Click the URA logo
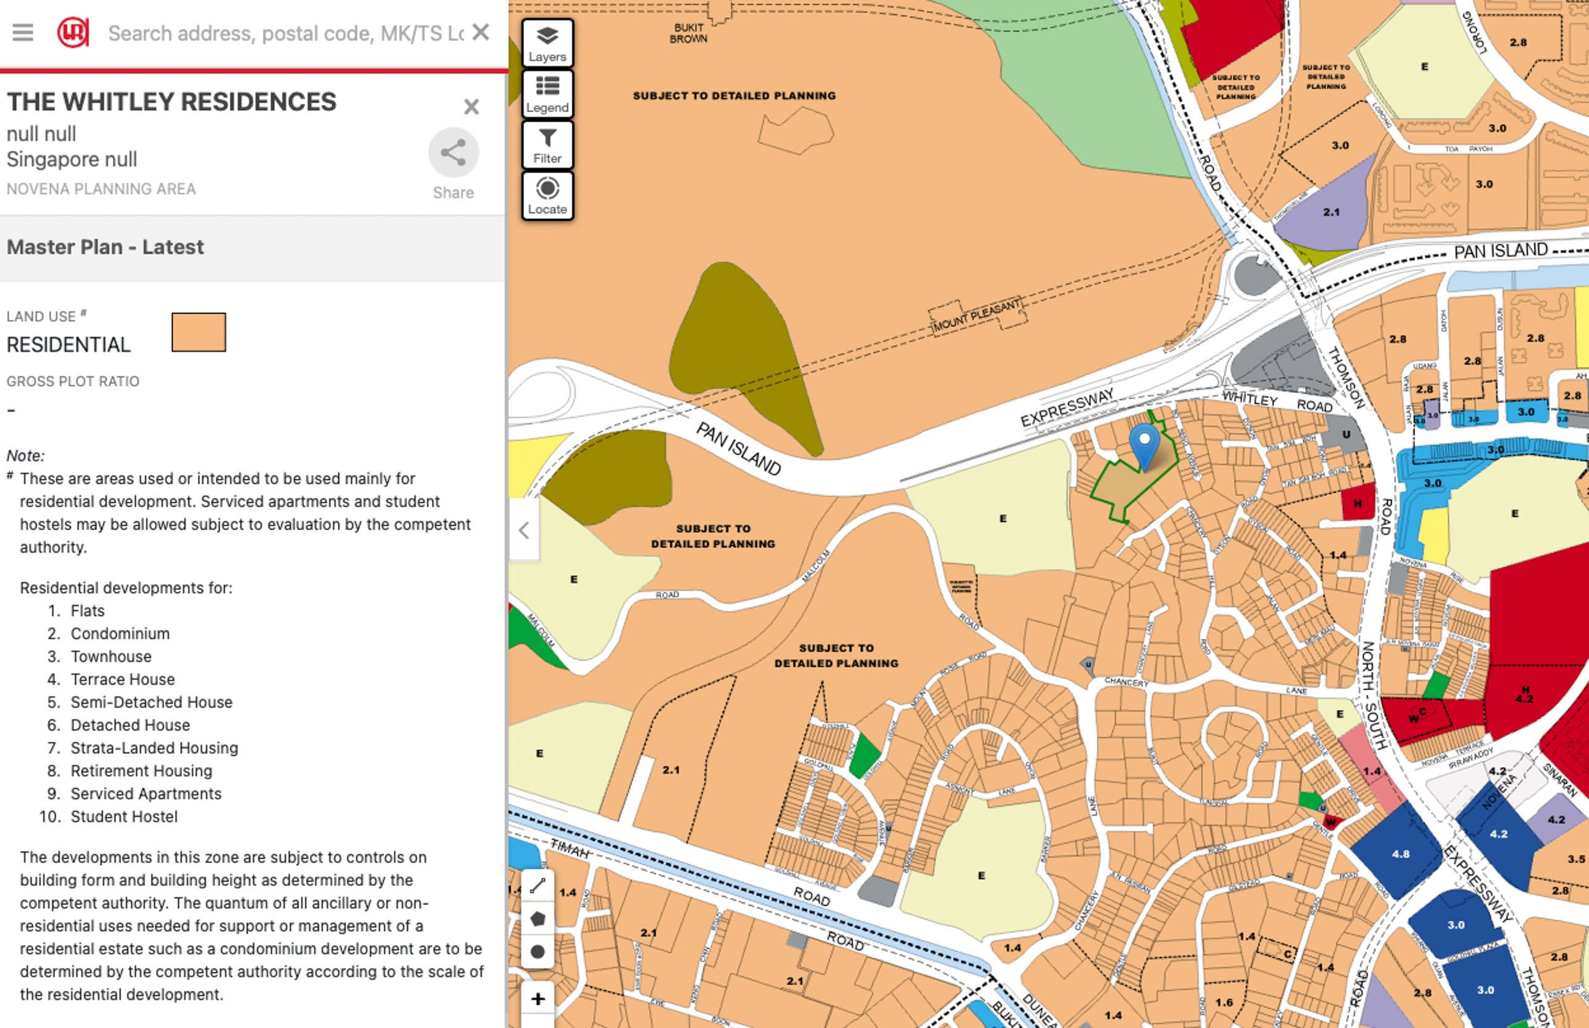This screenshot has height=1028, width=1589. click(x=73, y=33)
